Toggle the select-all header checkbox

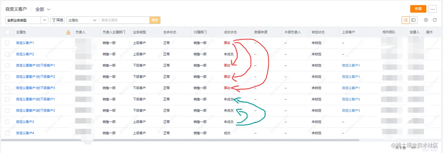[x=7, y=32]
